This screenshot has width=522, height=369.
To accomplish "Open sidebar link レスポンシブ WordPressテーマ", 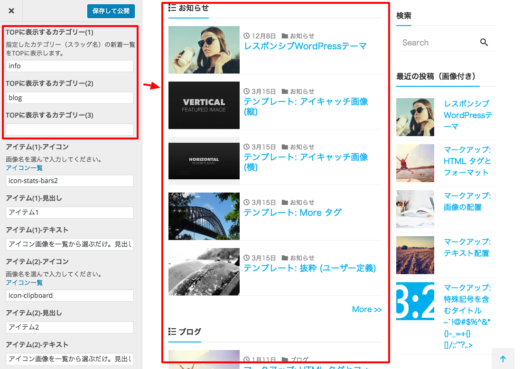I will coord(468,115).
